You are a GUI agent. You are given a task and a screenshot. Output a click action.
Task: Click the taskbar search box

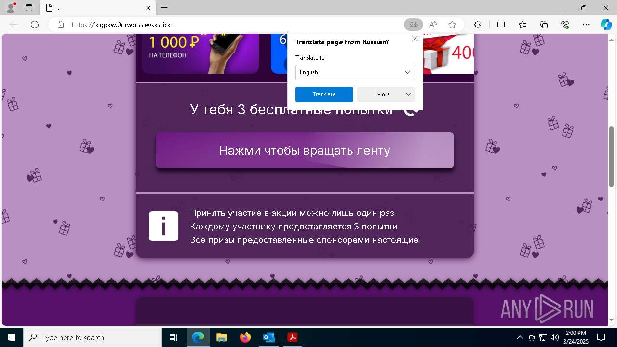point(93,337)
